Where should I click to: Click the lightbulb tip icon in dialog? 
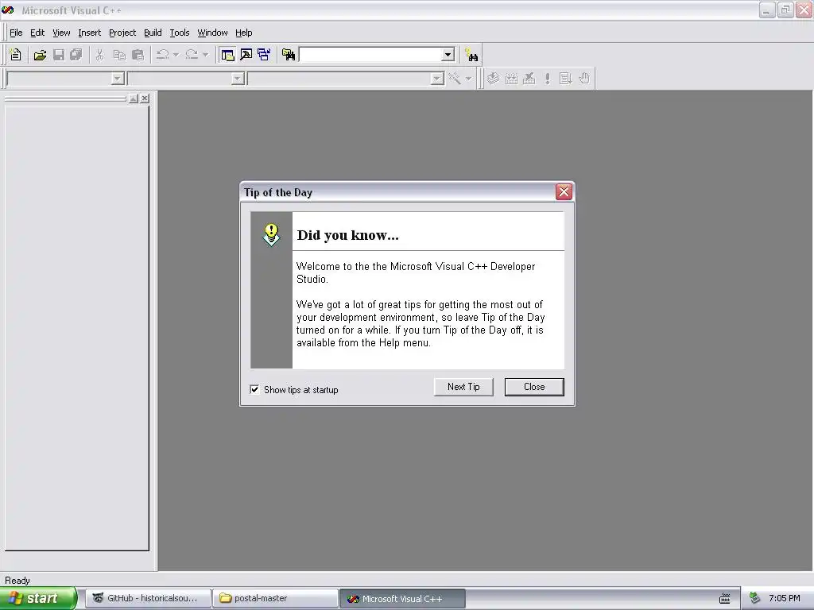[271, 234]
